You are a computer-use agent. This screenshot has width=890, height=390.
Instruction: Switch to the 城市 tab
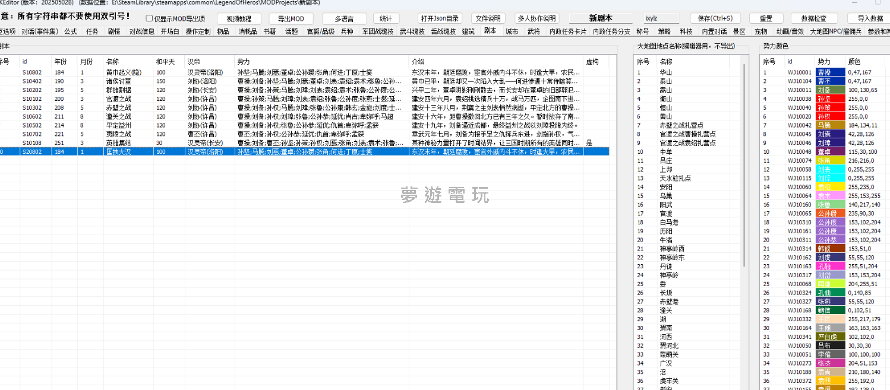point(512,31)
